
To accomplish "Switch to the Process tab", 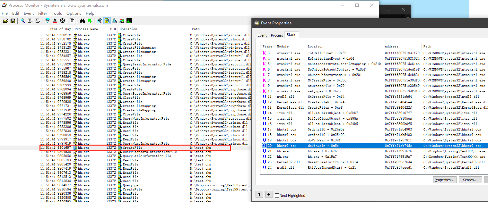I will [277, 35].
